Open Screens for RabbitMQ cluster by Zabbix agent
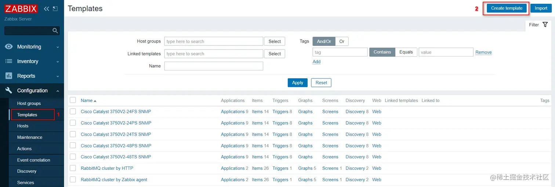The height and width of the screenshot is (187, 555). tap(330, 180)
